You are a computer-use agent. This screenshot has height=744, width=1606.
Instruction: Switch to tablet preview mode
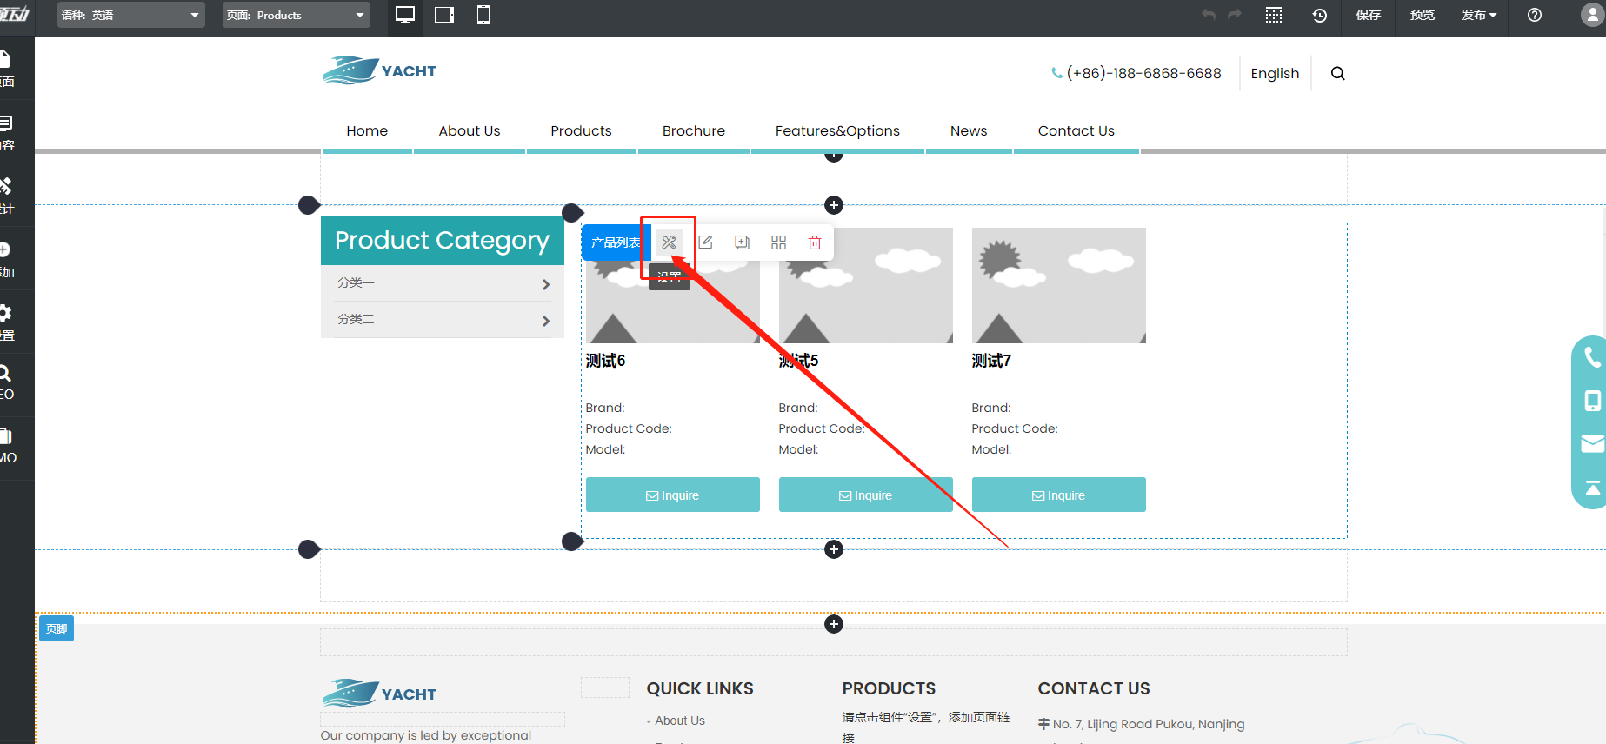tap(444, 16)
